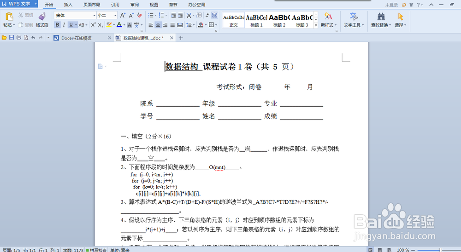Apply the yellow highlight color
461x252 pixels.
coord(109,25)
